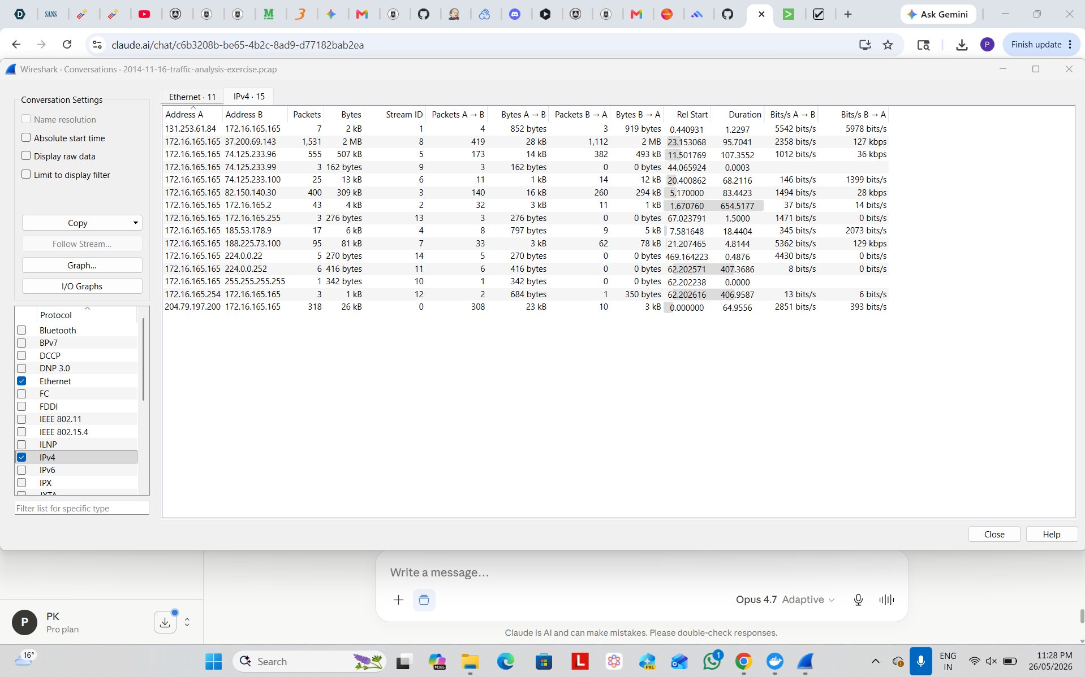Viewport: 1085px width, 677px height.
Task: Click the Graph... button
Action: (x=82, y=265)
